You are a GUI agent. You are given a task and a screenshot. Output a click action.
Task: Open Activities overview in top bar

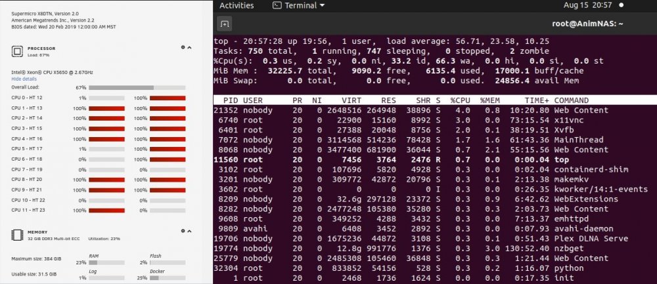click(x=237, y=5)
